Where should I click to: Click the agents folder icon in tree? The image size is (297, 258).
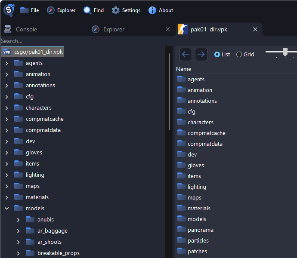pos(19,63)
